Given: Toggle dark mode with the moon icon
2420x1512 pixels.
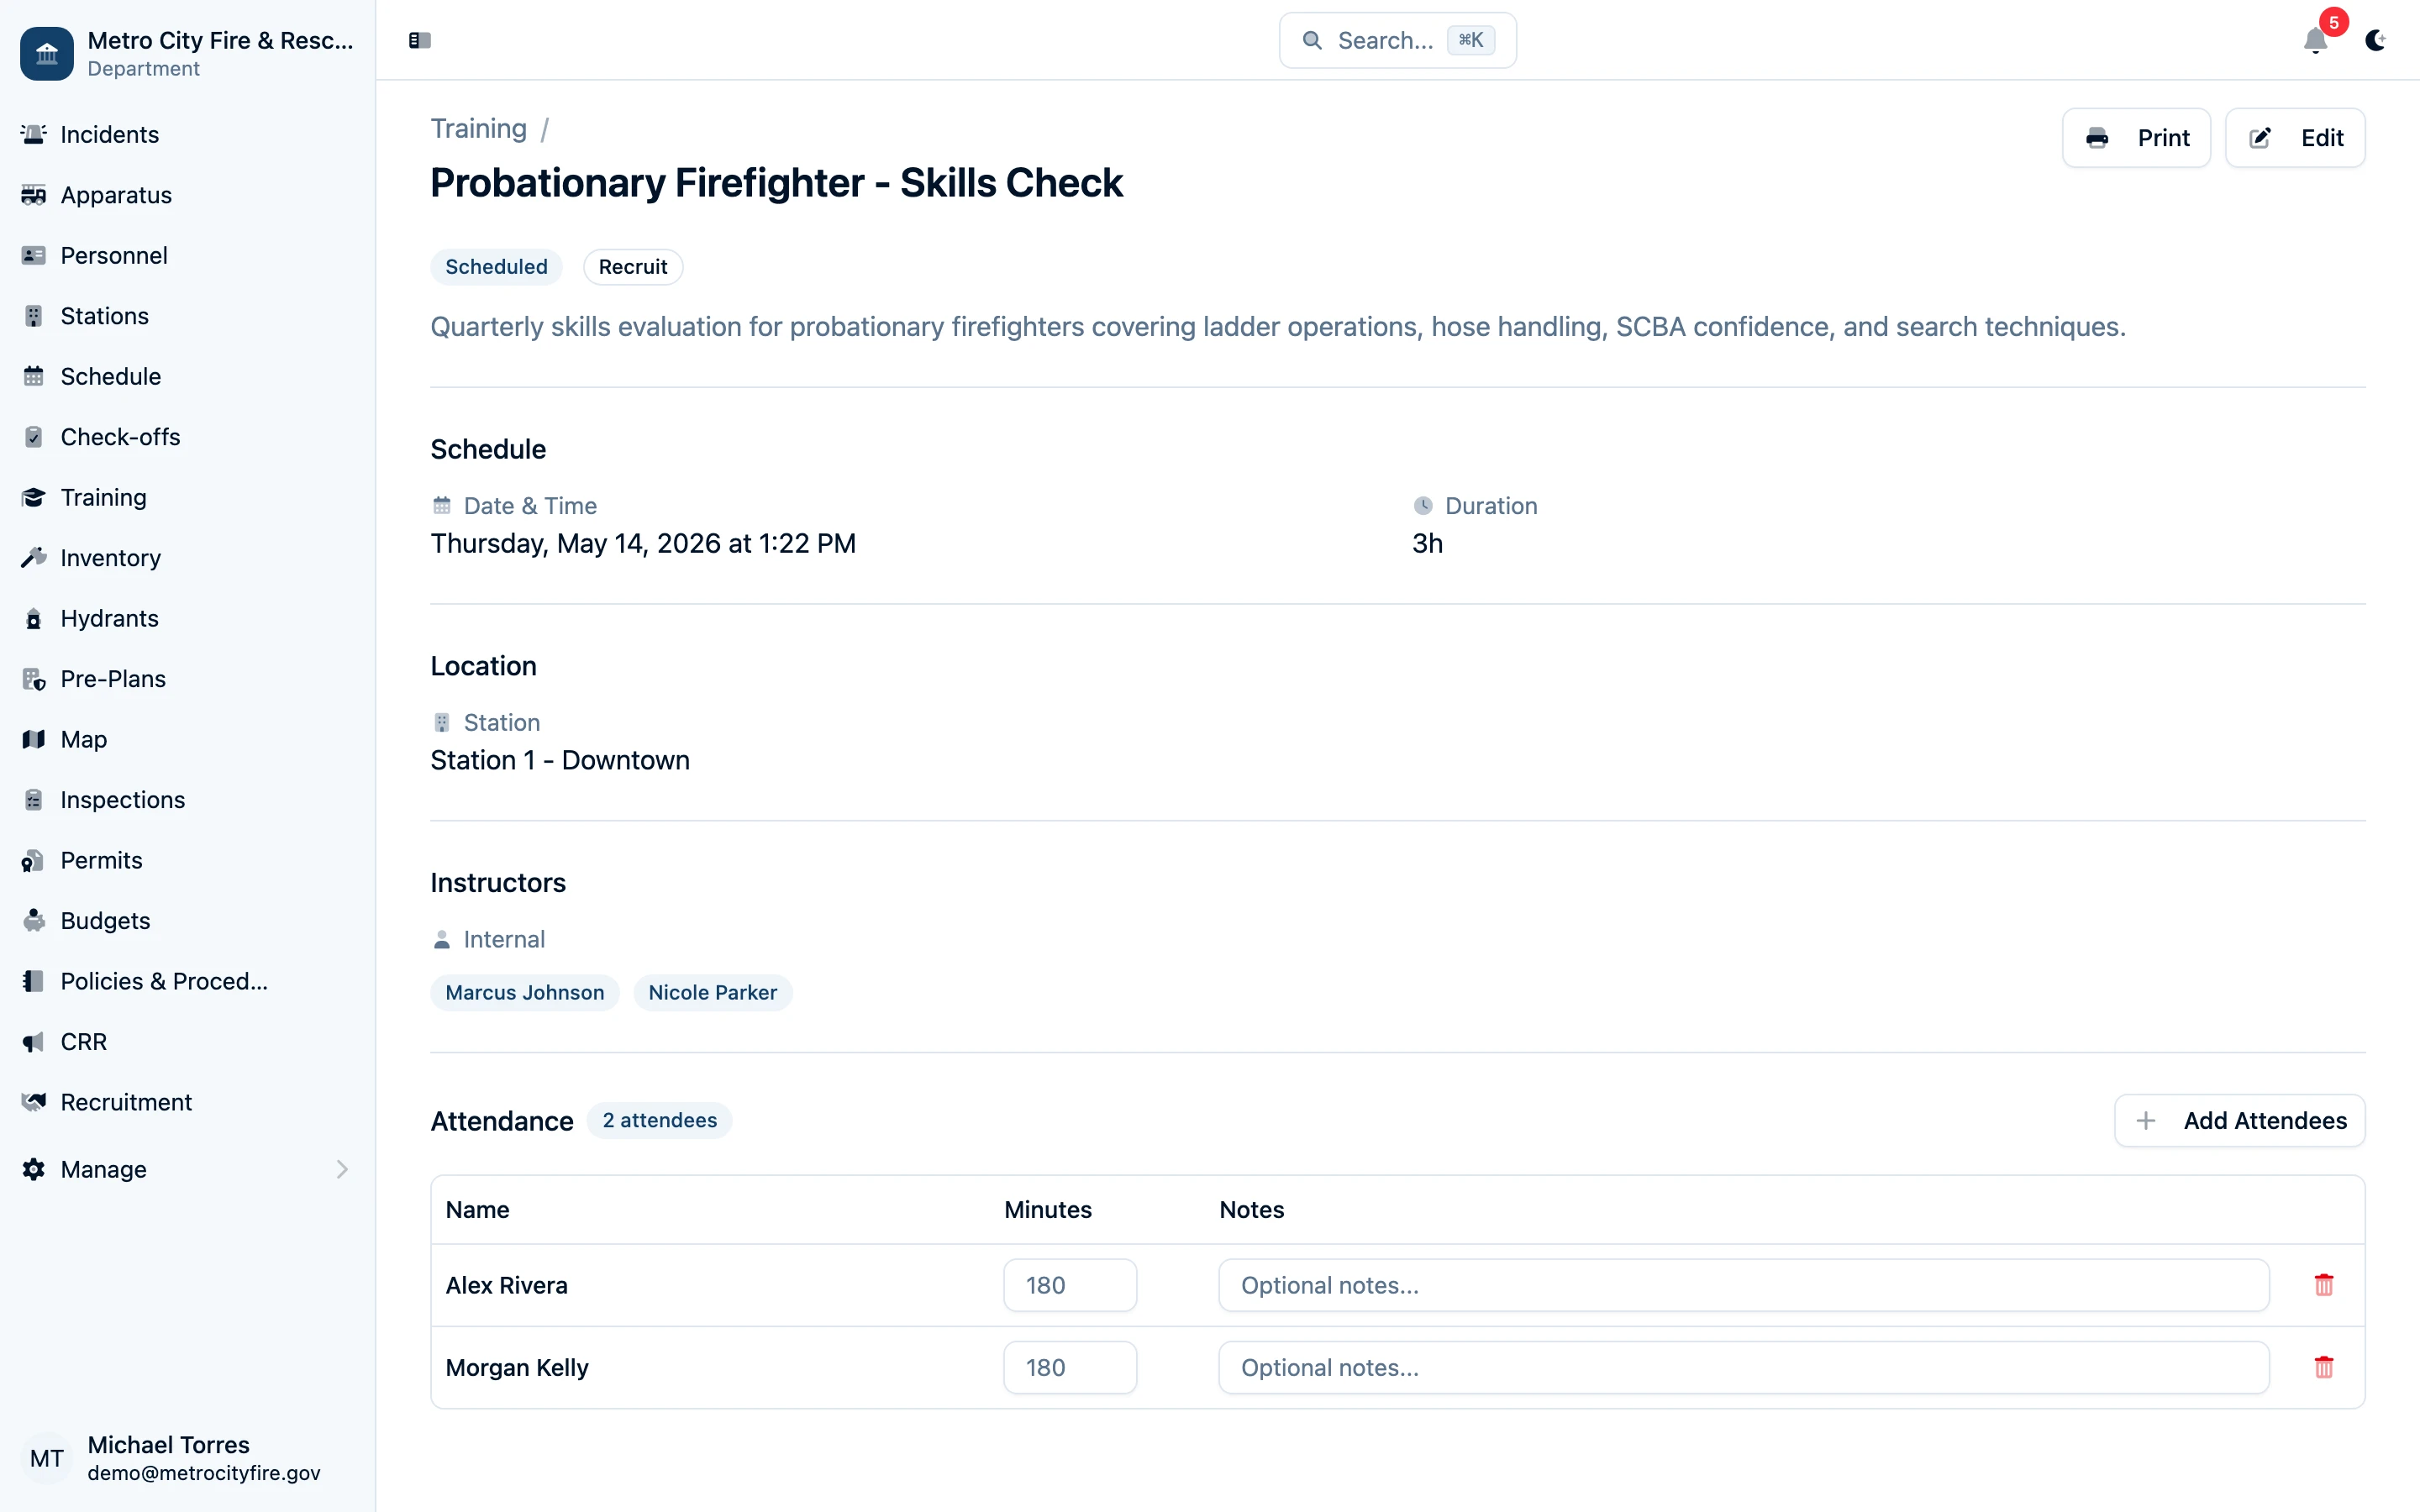Looking at the screenshot, I should [x=2376, y=41].
